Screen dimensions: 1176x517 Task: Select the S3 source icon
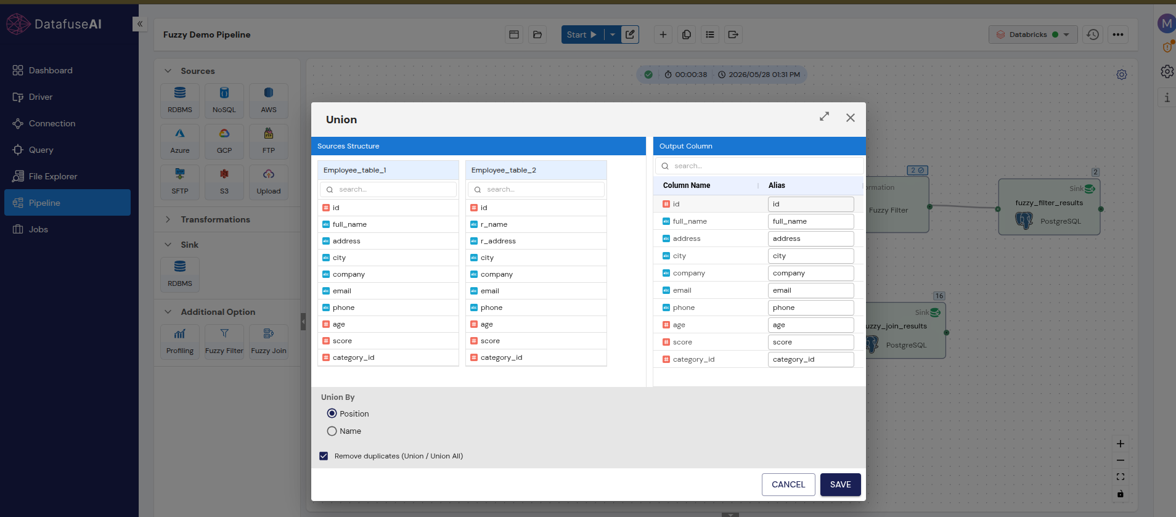click(224, 182)
